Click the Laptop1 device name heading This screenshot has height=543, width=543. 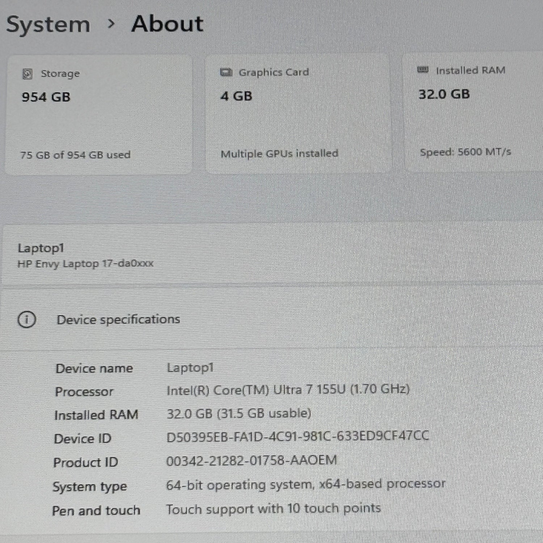41,248
